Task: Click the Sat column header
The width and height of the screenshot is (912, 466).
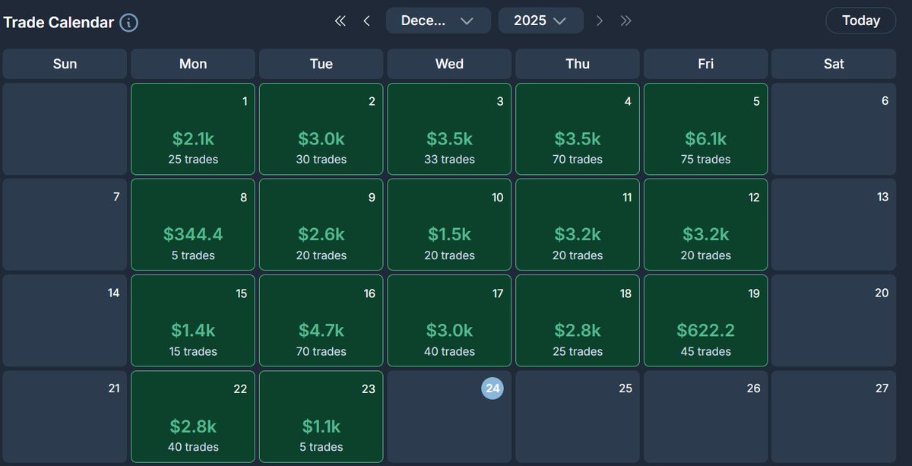Action: coord(834,64)
